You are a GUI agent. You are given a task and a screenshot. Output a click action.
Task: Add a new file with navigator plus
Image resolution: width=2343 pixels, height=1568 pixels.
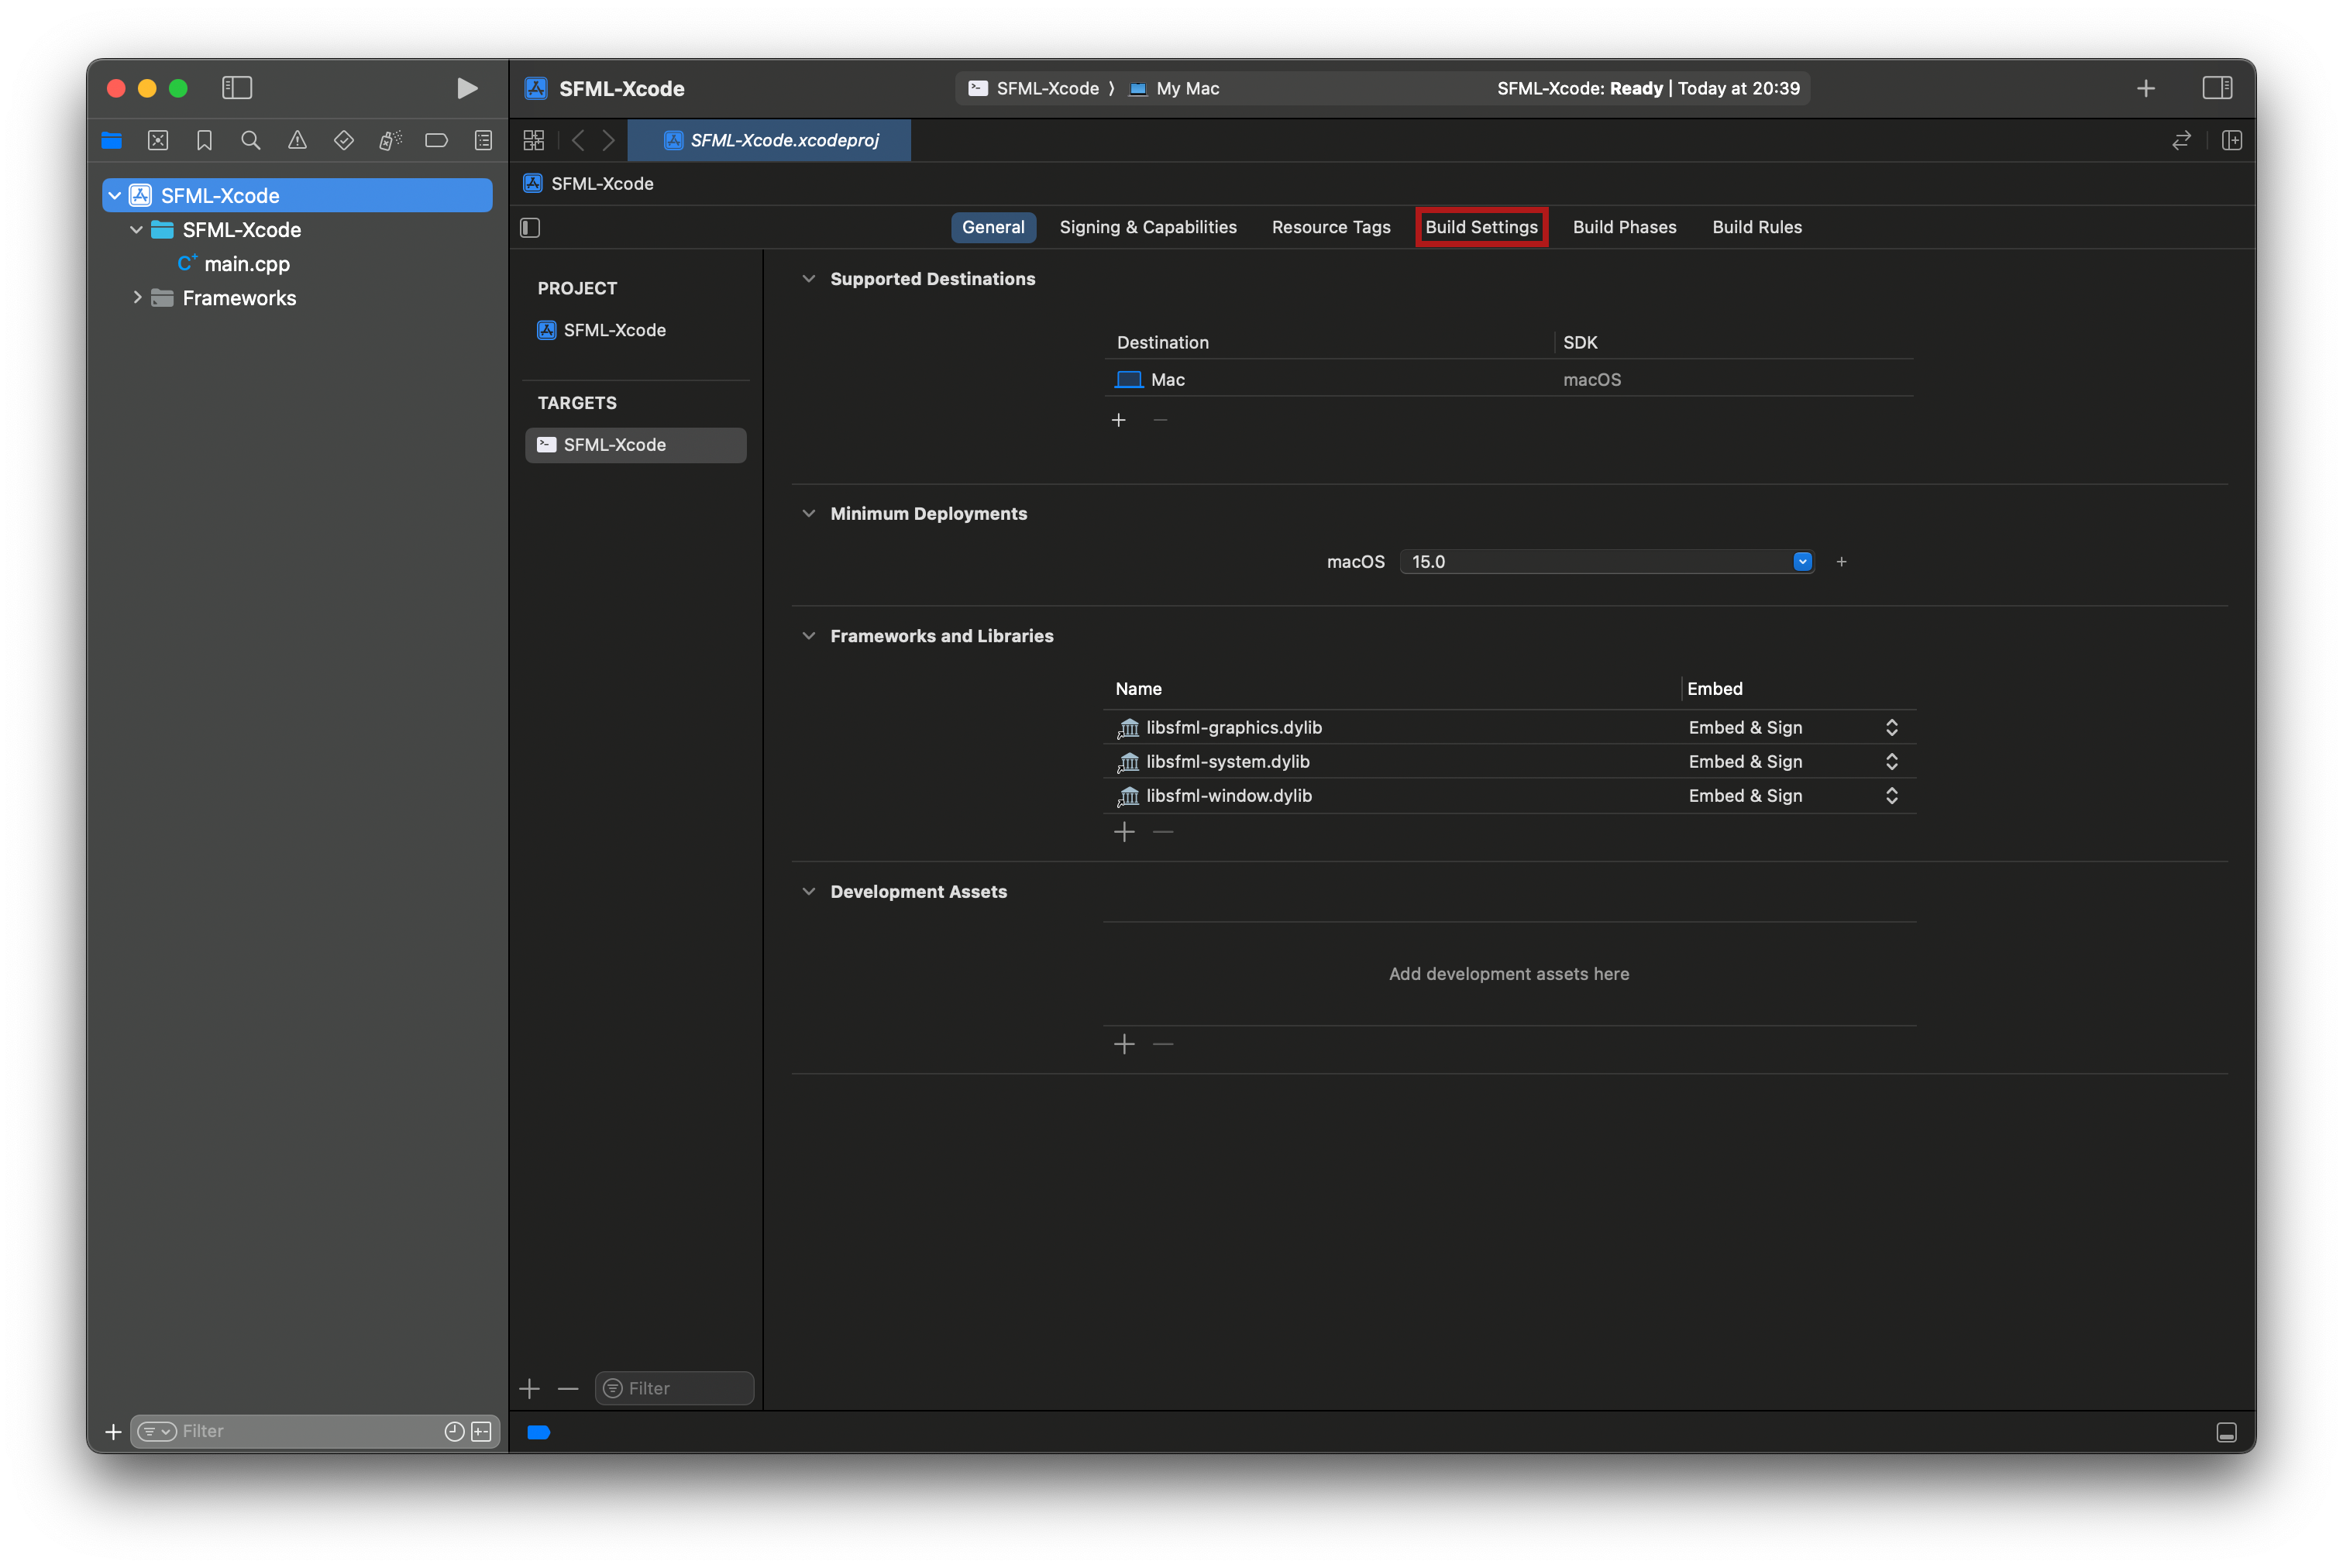point(113,1432)
